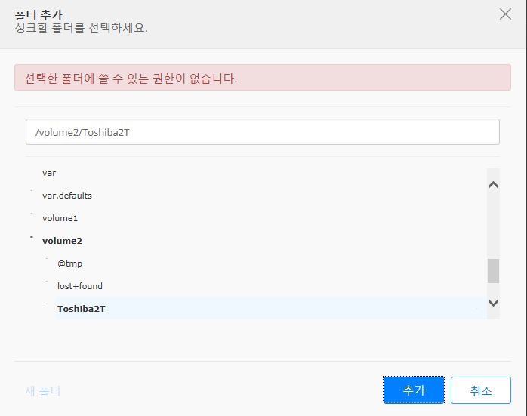Viewport: 527px width, 416px height.
Task: Expand the lost+found tree node
Action: [46, 282]
